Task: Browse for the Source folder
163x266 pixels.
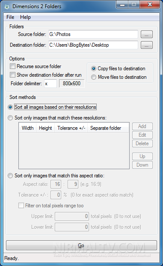Action: (147, 34)
